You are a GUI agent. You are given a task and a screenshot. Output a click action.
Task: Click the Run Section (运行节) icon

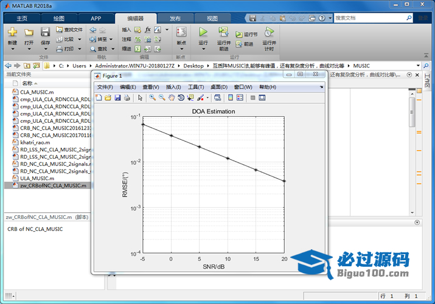pyautogui.click(x=238, y=35)
